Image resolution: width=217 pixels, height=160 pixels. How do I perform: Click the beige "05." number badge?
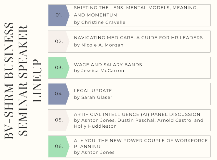click(x=59, y=120)
